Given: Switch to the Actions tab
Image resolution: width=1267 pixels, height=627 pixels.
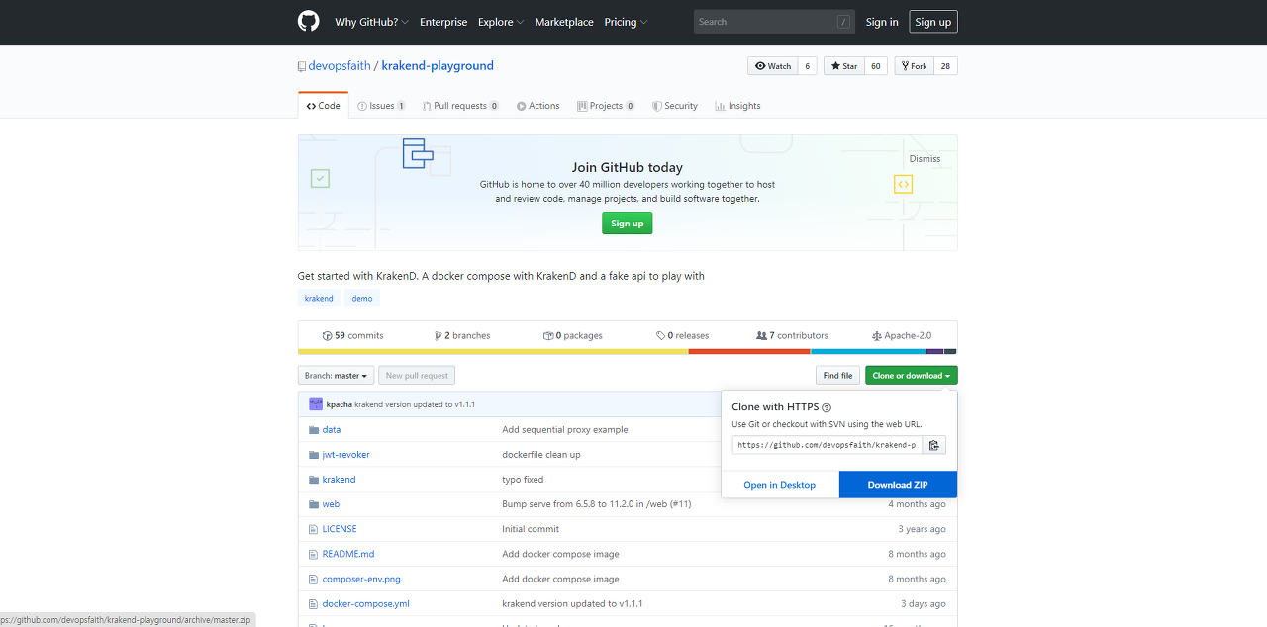Looking at the screenshot, I should pos(538,106).
